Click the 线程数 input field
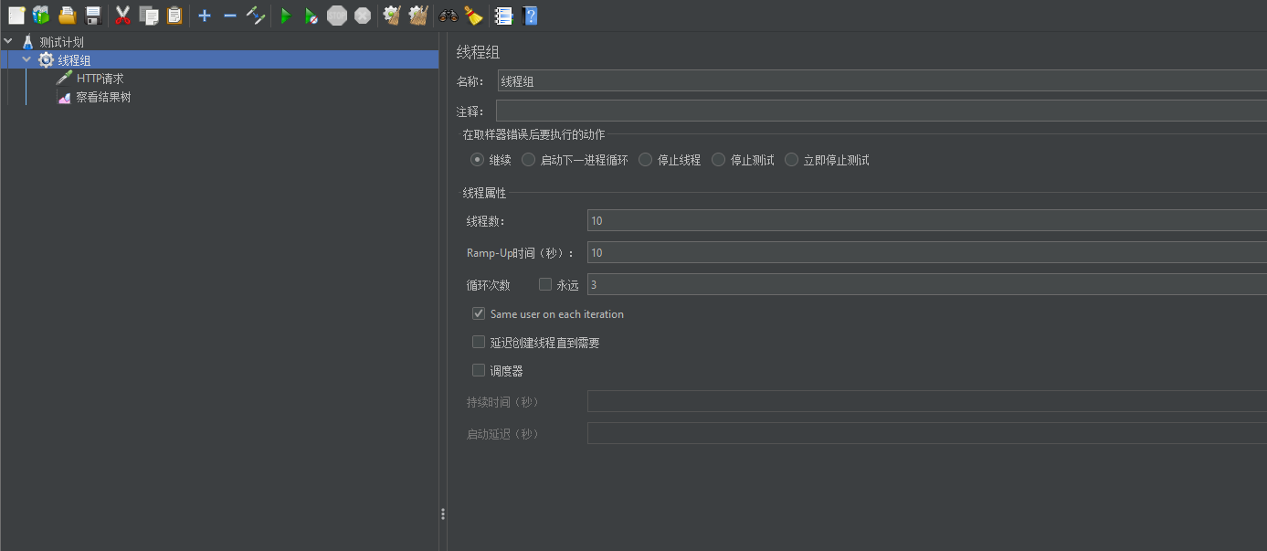 pos(927,220)
